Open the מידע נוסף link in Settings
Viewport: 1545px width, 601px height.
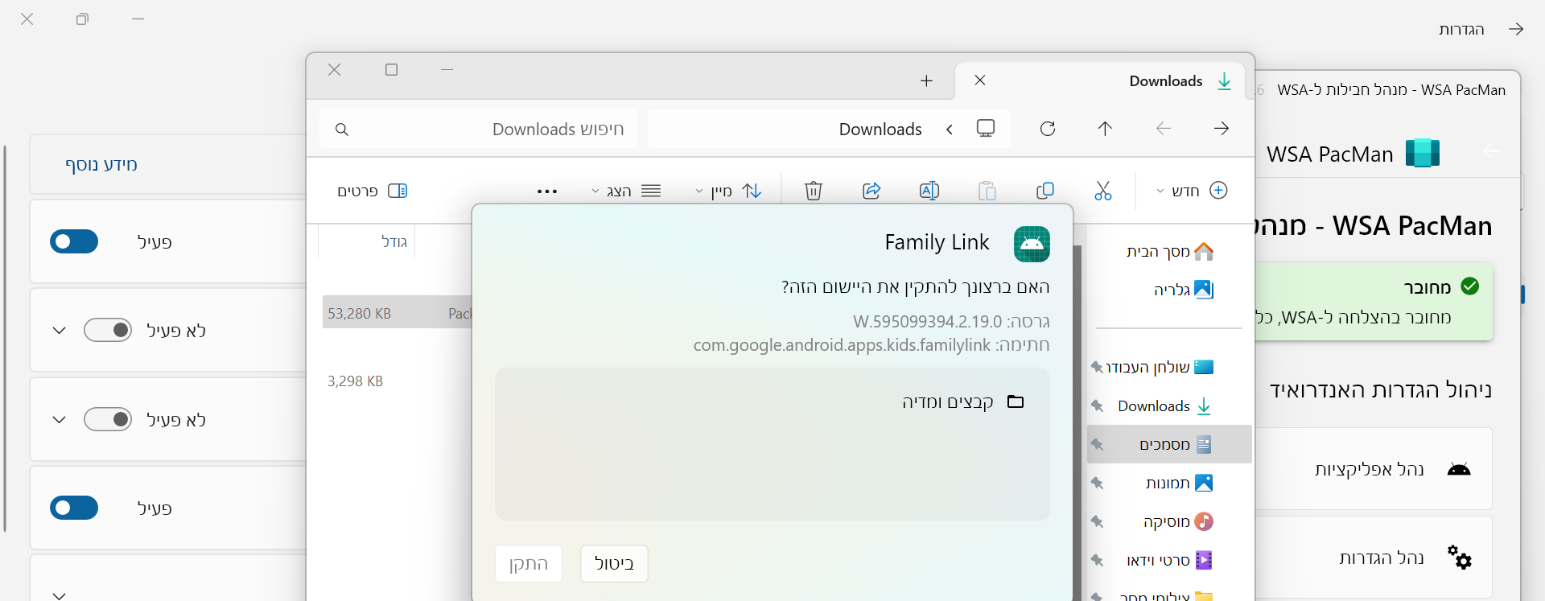(x=101, y=164)
